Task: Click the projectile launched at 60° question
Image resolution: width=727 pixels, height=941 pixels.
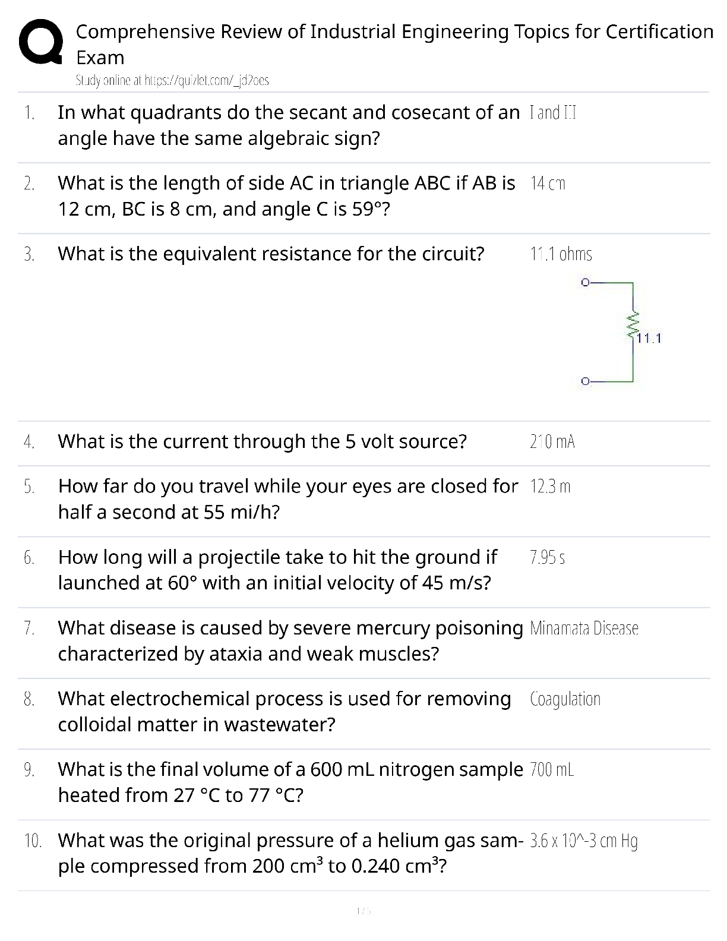Action: [277, 570]
